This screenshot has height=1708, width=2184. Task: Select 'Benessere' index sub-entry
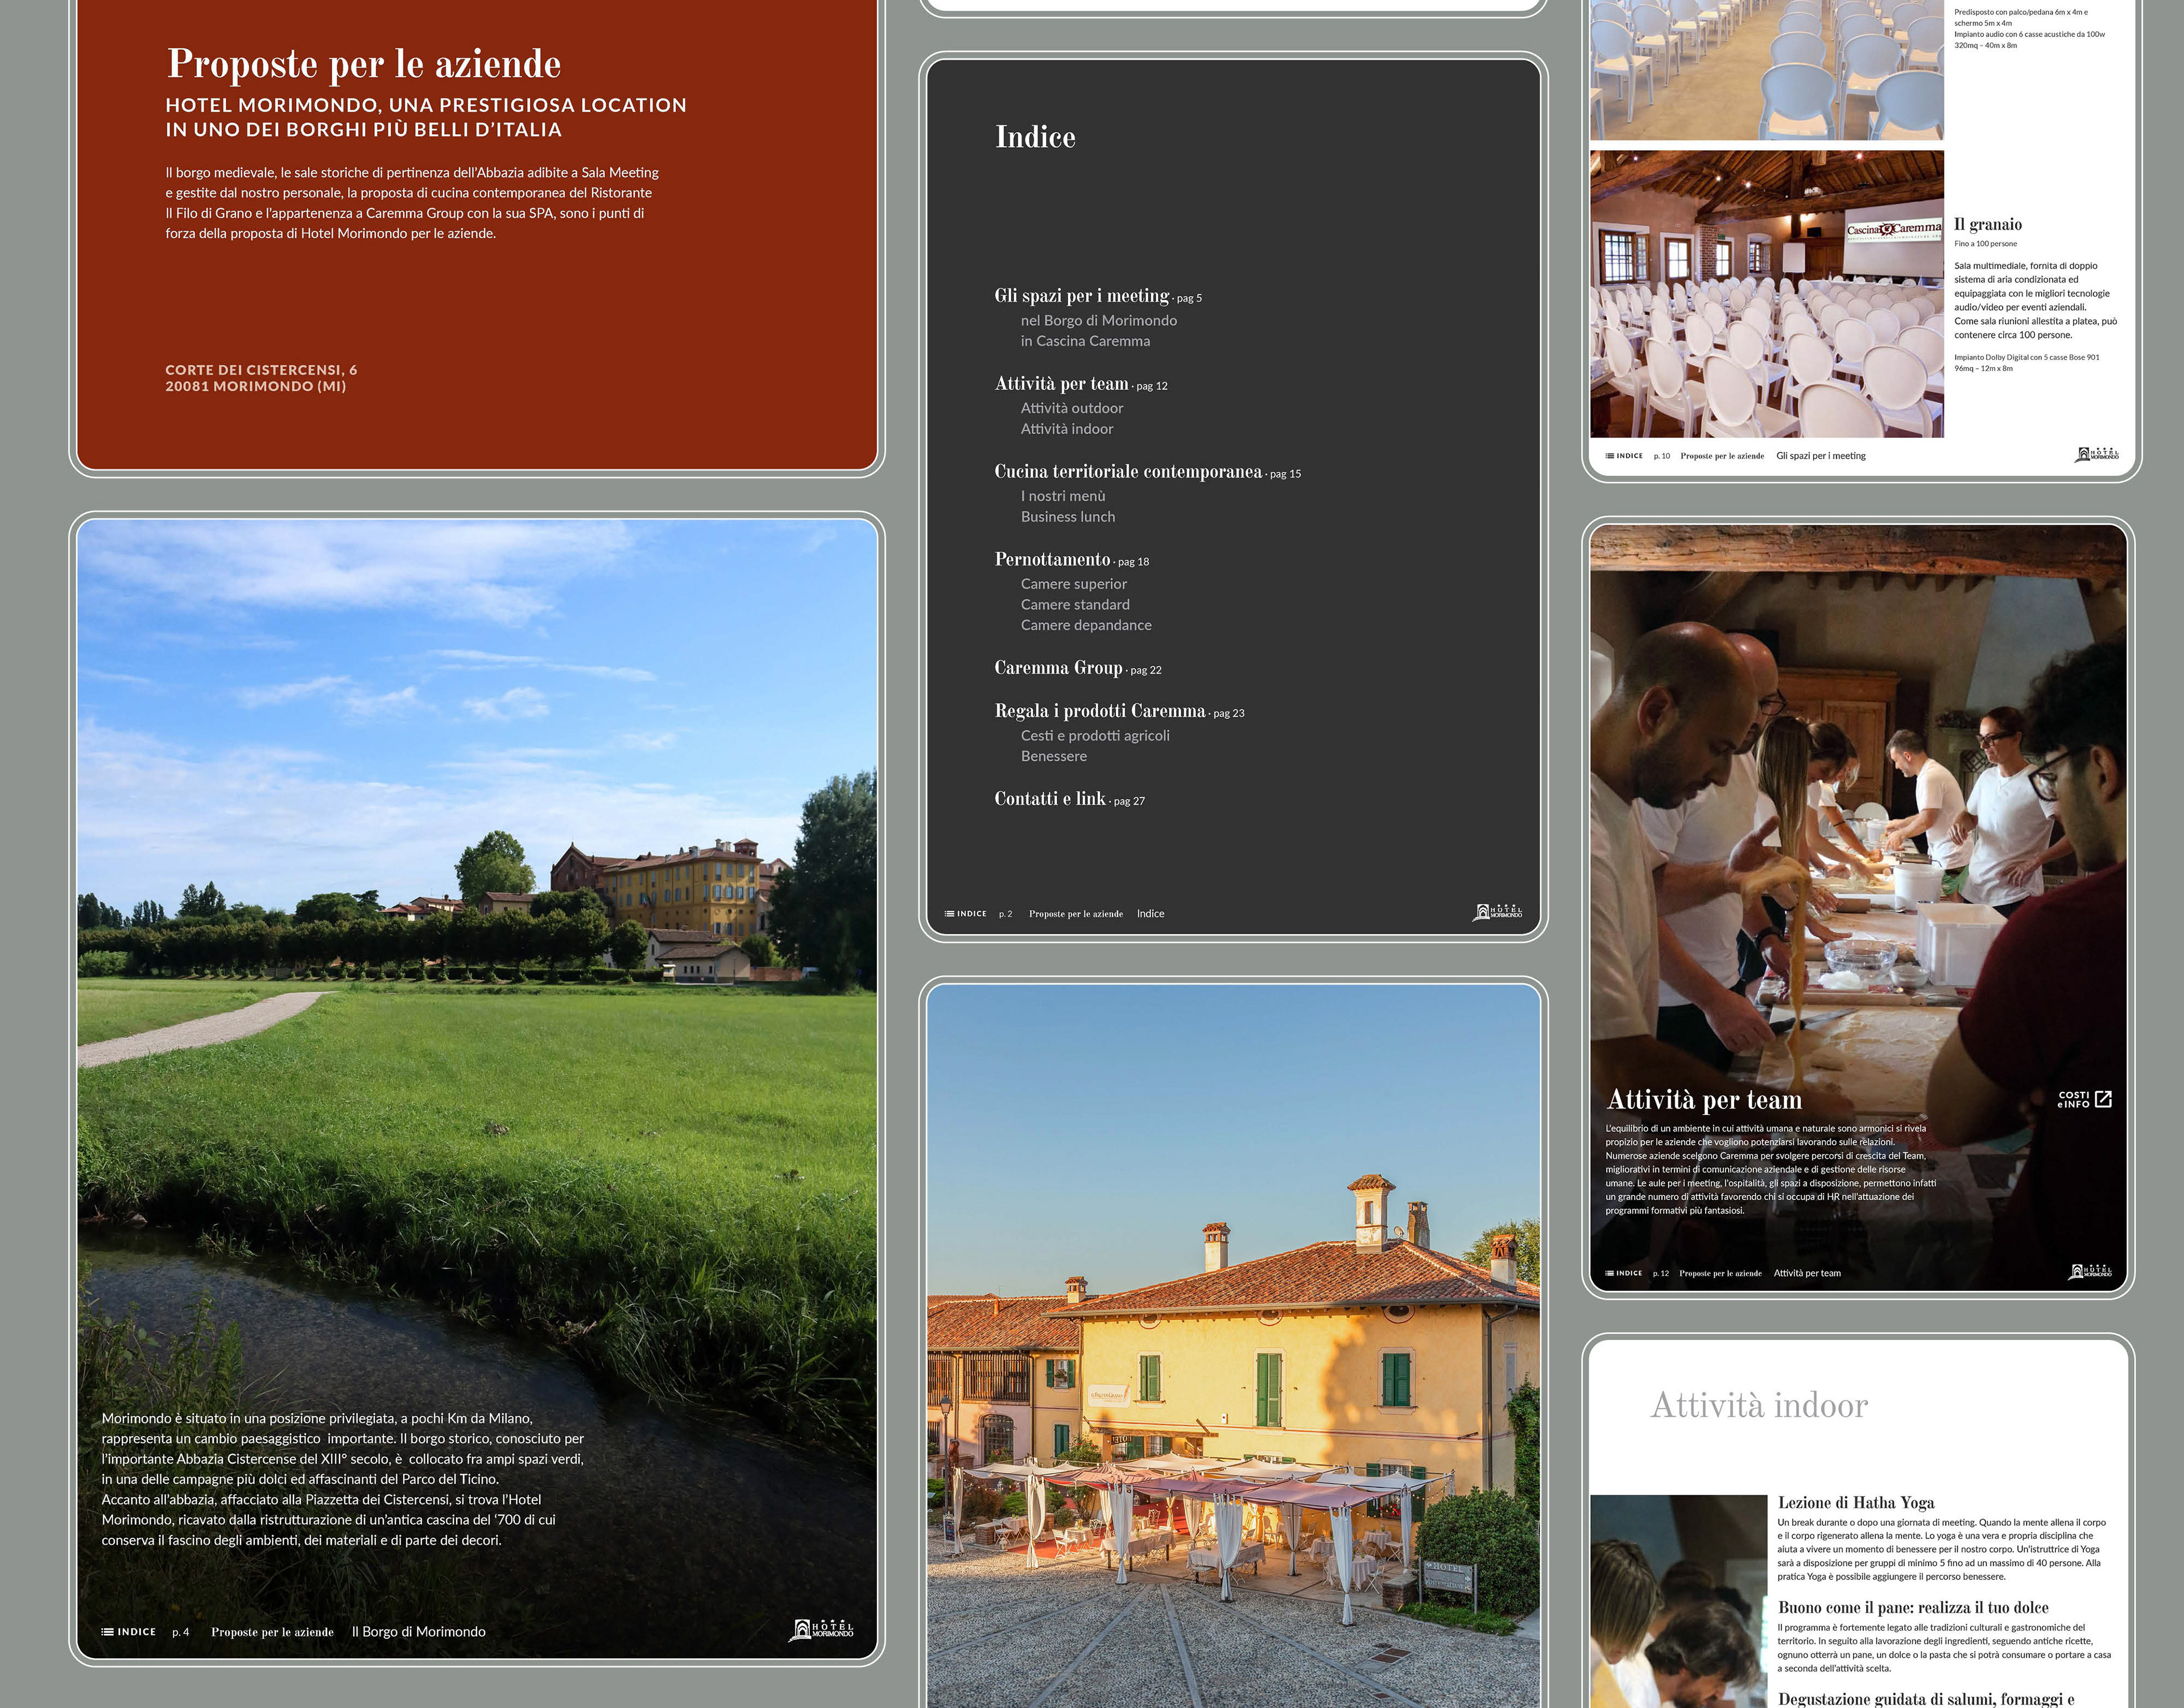(1053, 757)
